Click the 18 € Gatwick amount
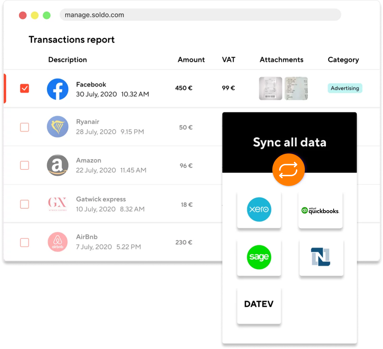This screenshot has height=349, width=383. click(x=187, y=205)
